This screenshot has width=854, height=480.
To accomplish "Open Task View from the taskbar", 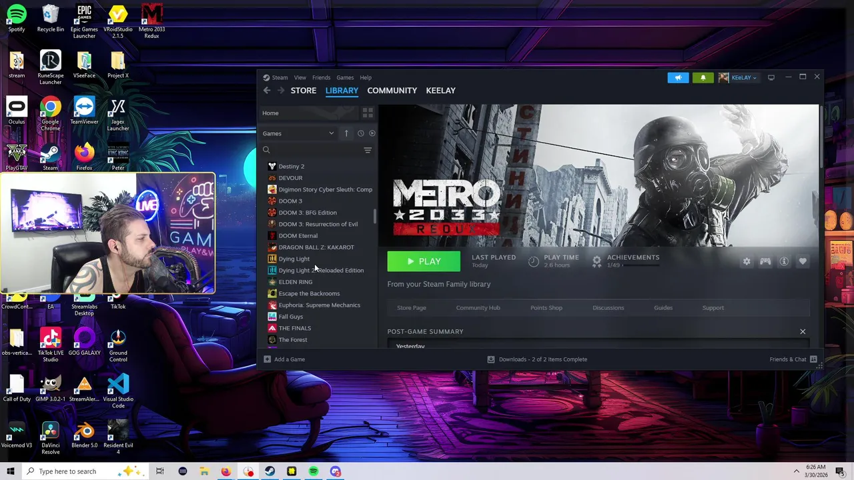I will [160, 471].
